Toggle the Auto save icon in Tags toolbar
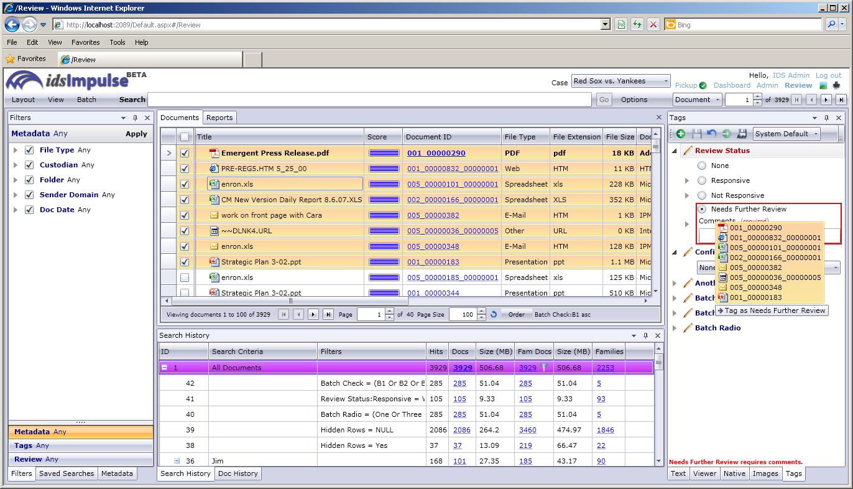This screenshot has height=489, width=853. pos(741,134)
